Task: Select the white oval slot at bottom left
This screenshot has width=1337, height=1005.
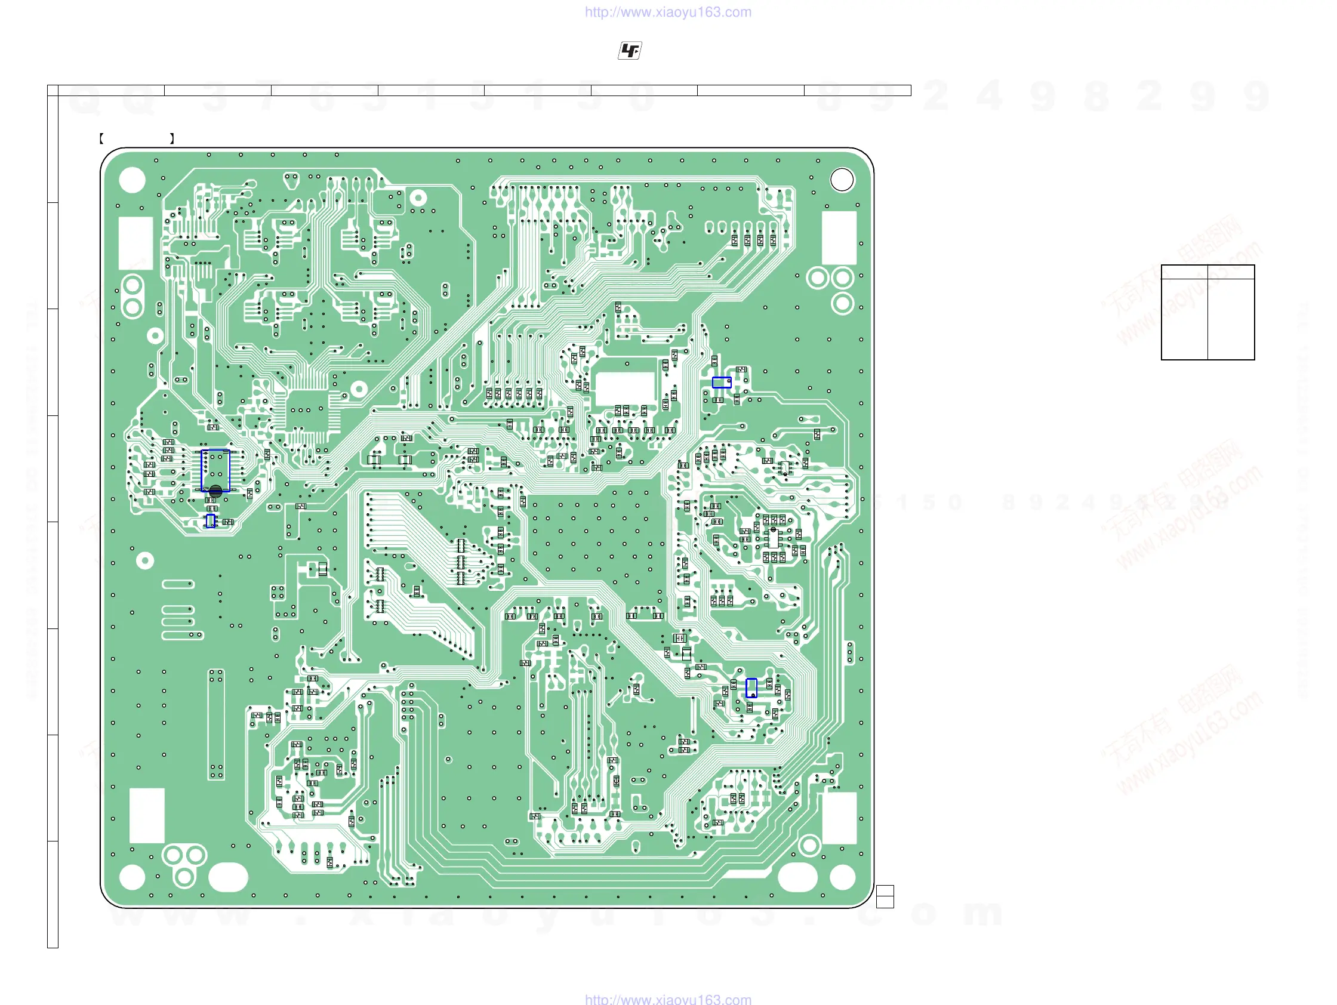Action: coord(228,877)
